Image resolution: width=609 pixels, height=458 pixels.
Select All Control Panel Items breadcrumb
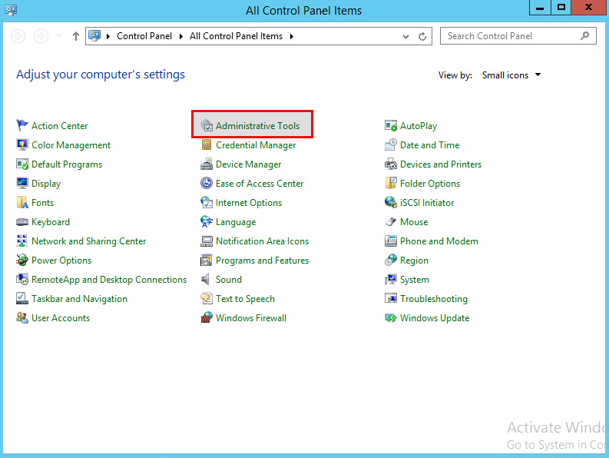click(x=236, y=36)
